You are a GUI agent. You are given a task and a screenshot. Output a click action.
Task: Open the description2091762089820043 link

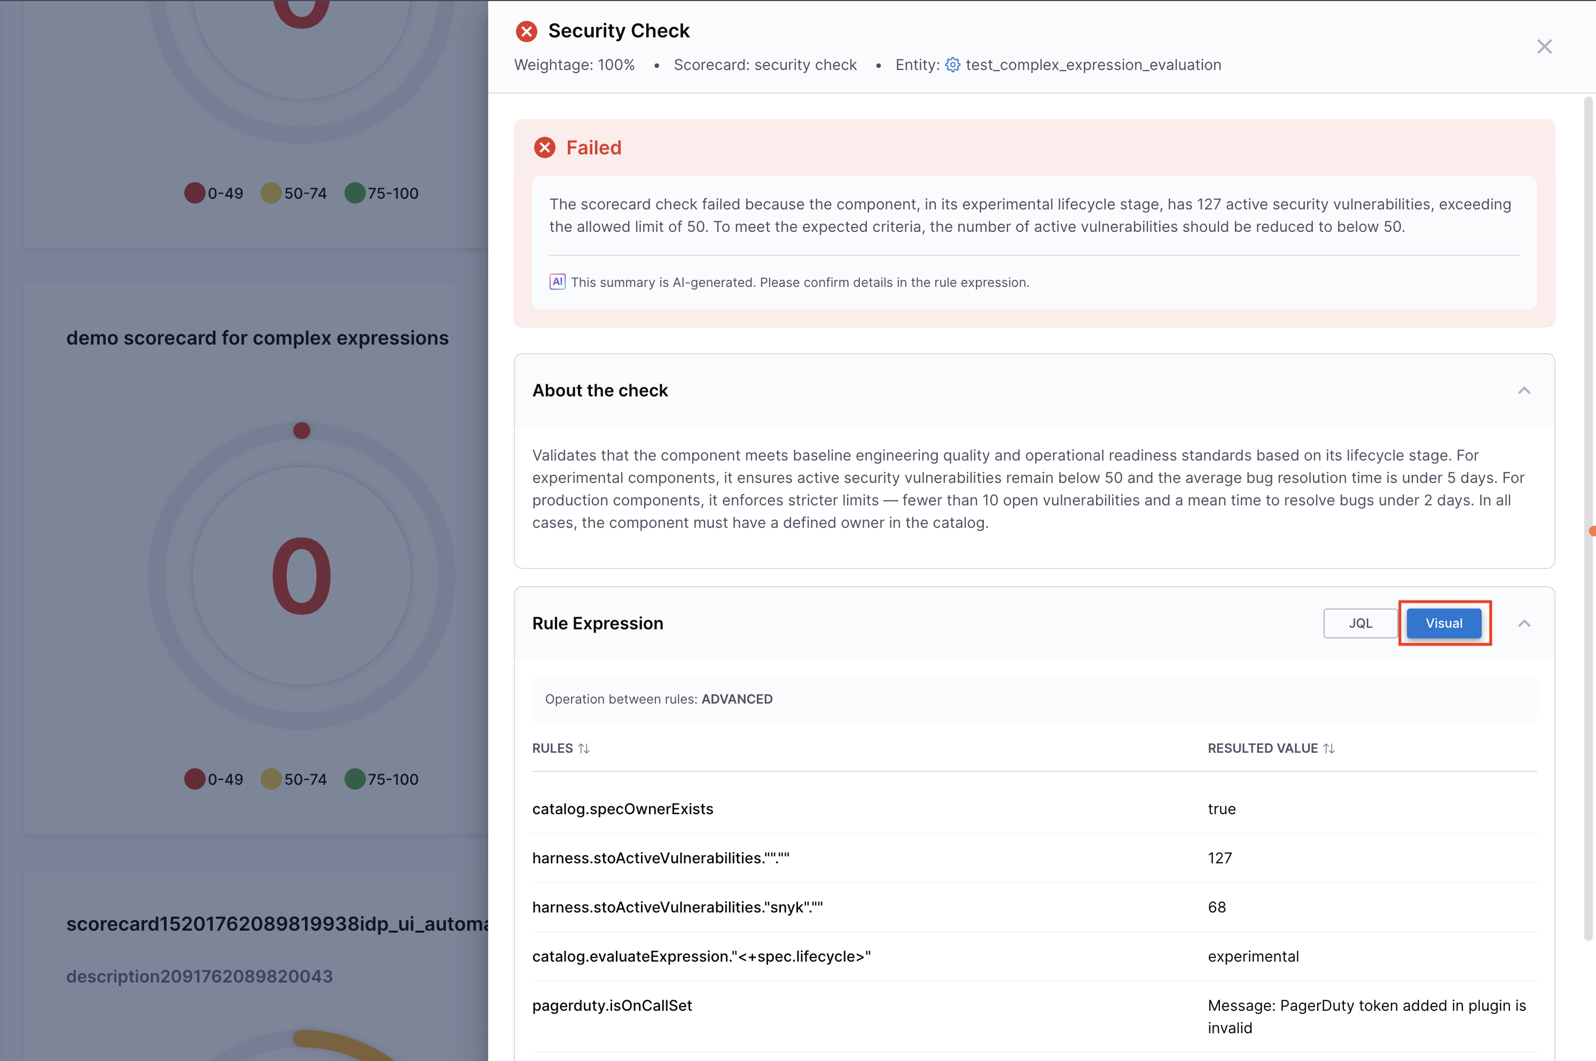tap(200, 976)
